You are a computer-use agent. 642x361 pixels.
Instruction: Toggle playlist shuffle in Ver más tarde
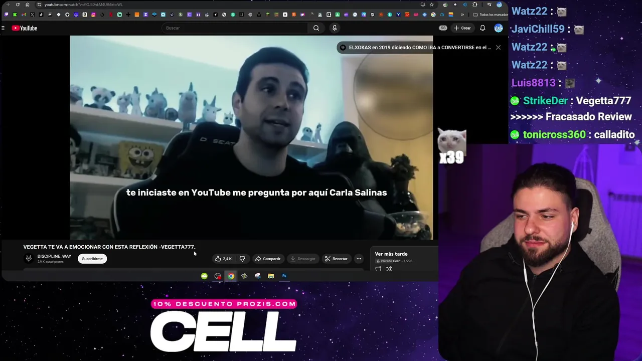(389, 269)
